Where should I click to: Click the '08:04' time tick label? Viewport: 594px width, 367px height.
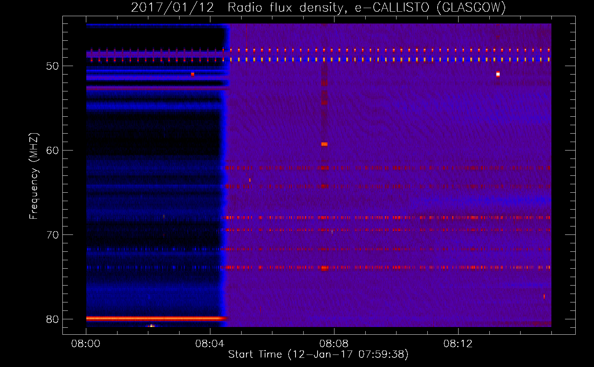click(x=210, y=344)
